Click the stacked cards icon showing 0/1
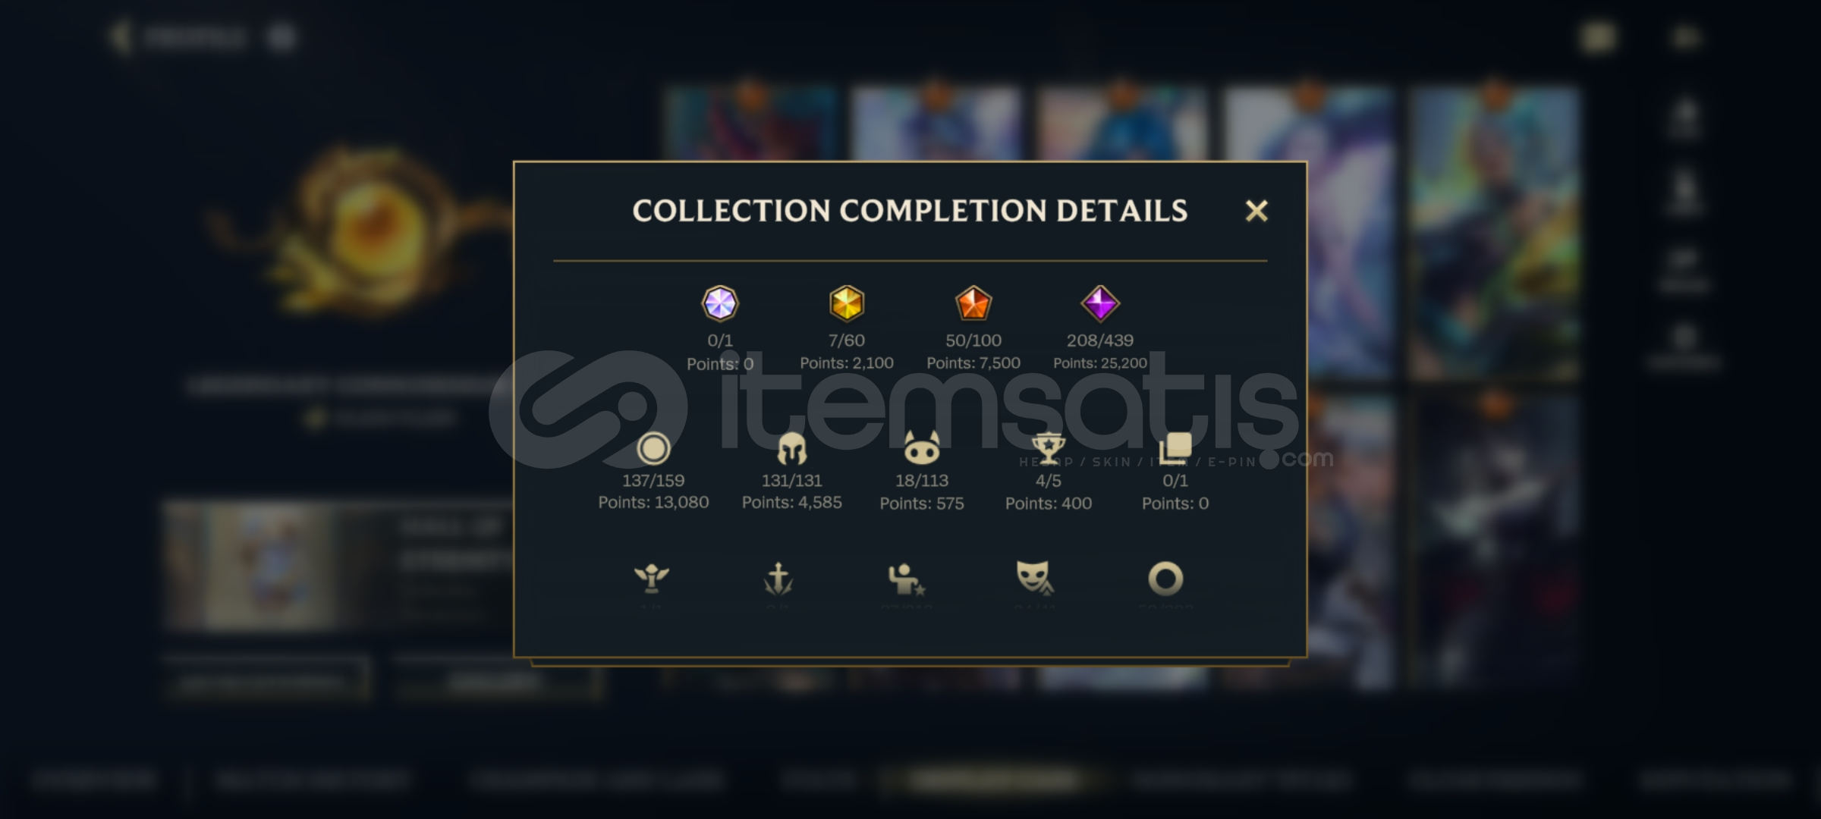Viewport: 1821px width, 819px height. pos(1175,448)
